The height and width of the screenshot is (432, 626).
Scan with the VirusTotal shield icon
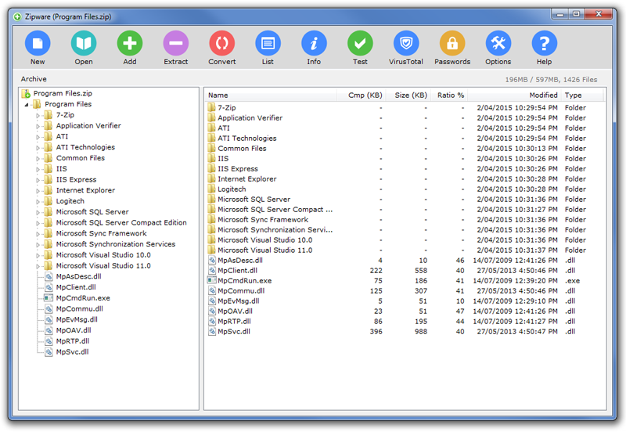[406, 44]
